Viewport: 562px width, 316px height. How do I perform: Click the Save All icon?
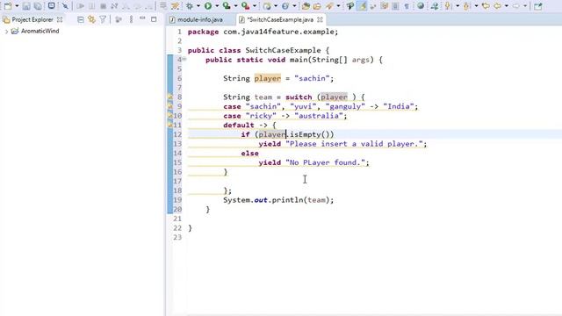tap(38, 6)
